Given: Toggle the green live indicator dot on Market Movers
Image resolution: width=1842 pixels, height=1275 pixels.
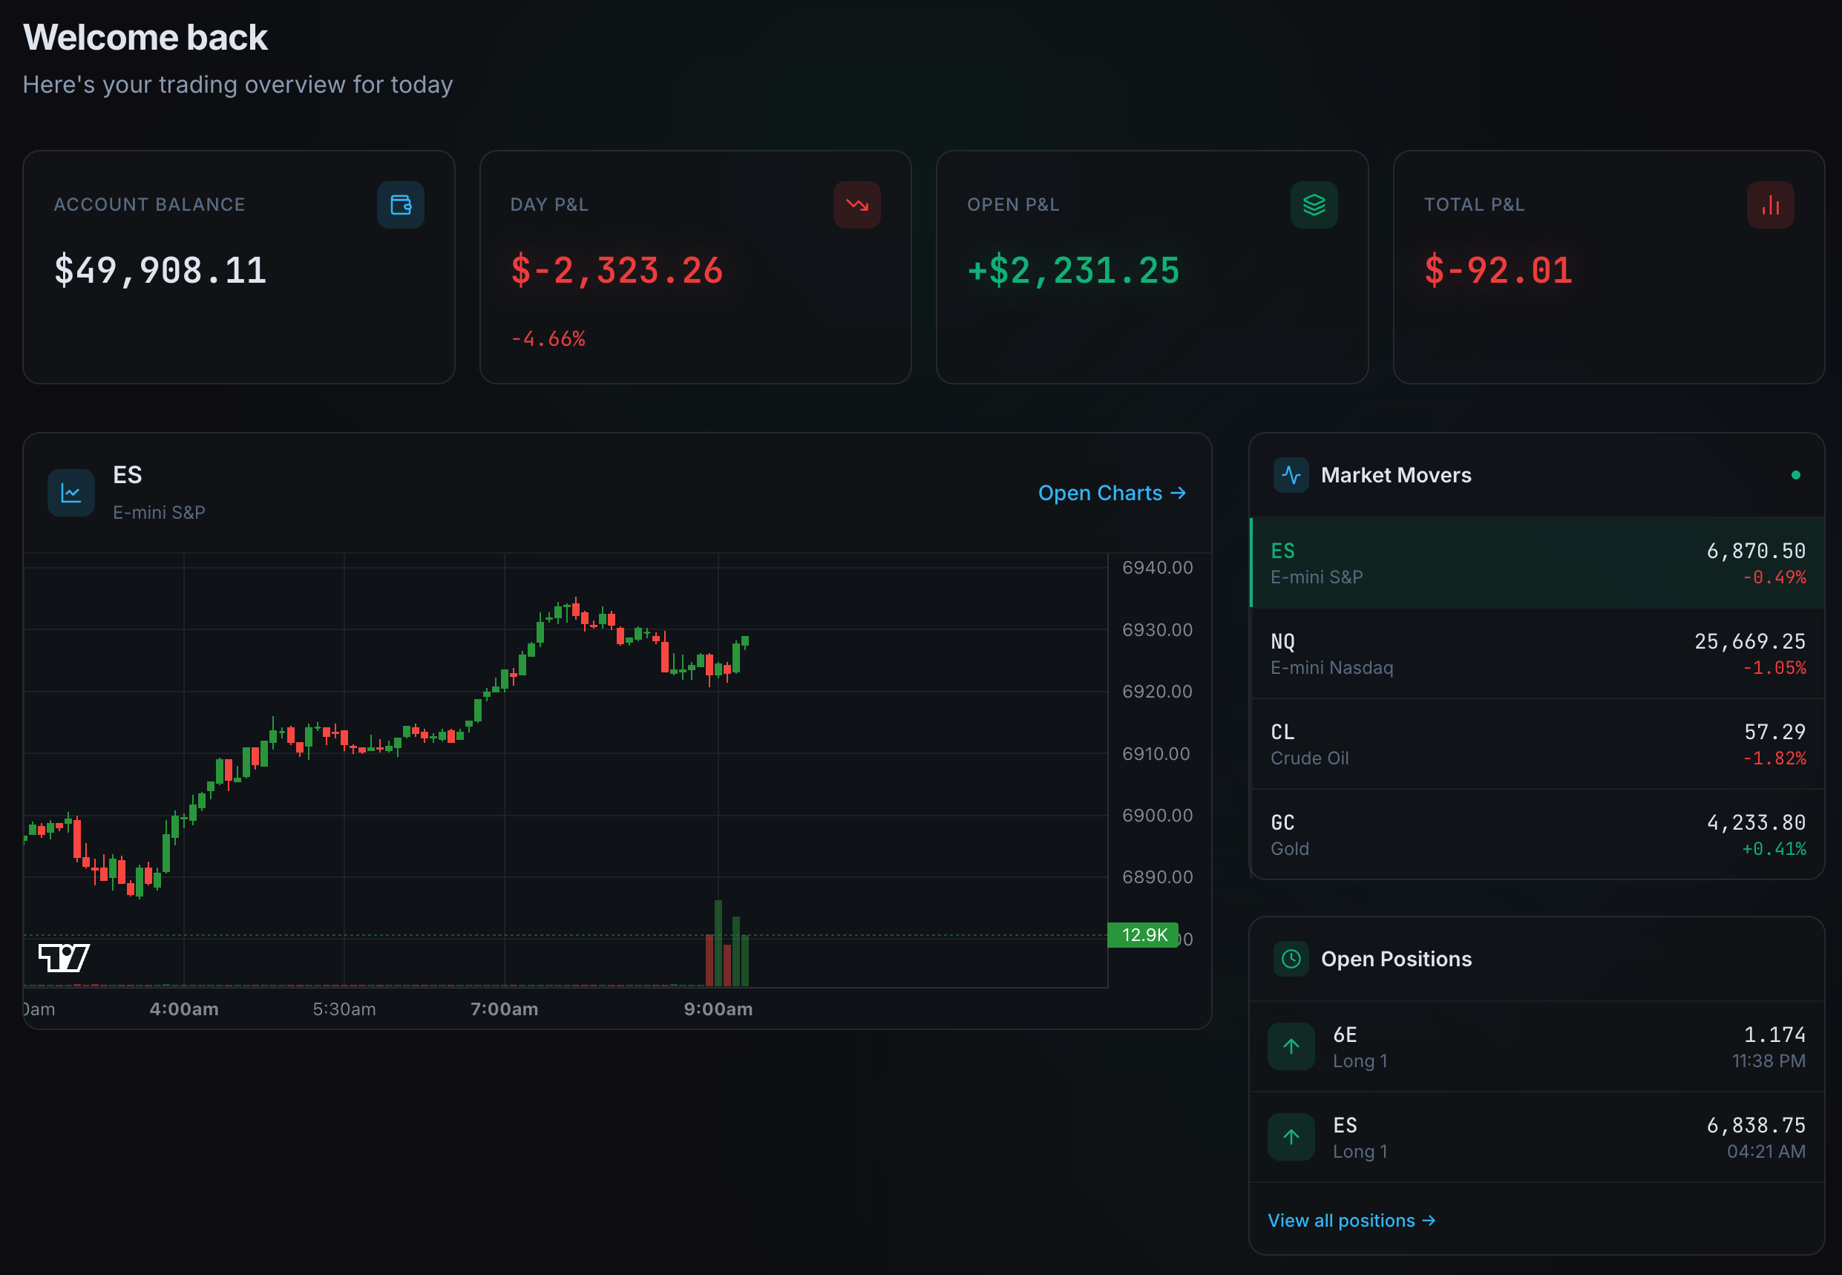Looking at the screenshot, I should (1797, 474).
